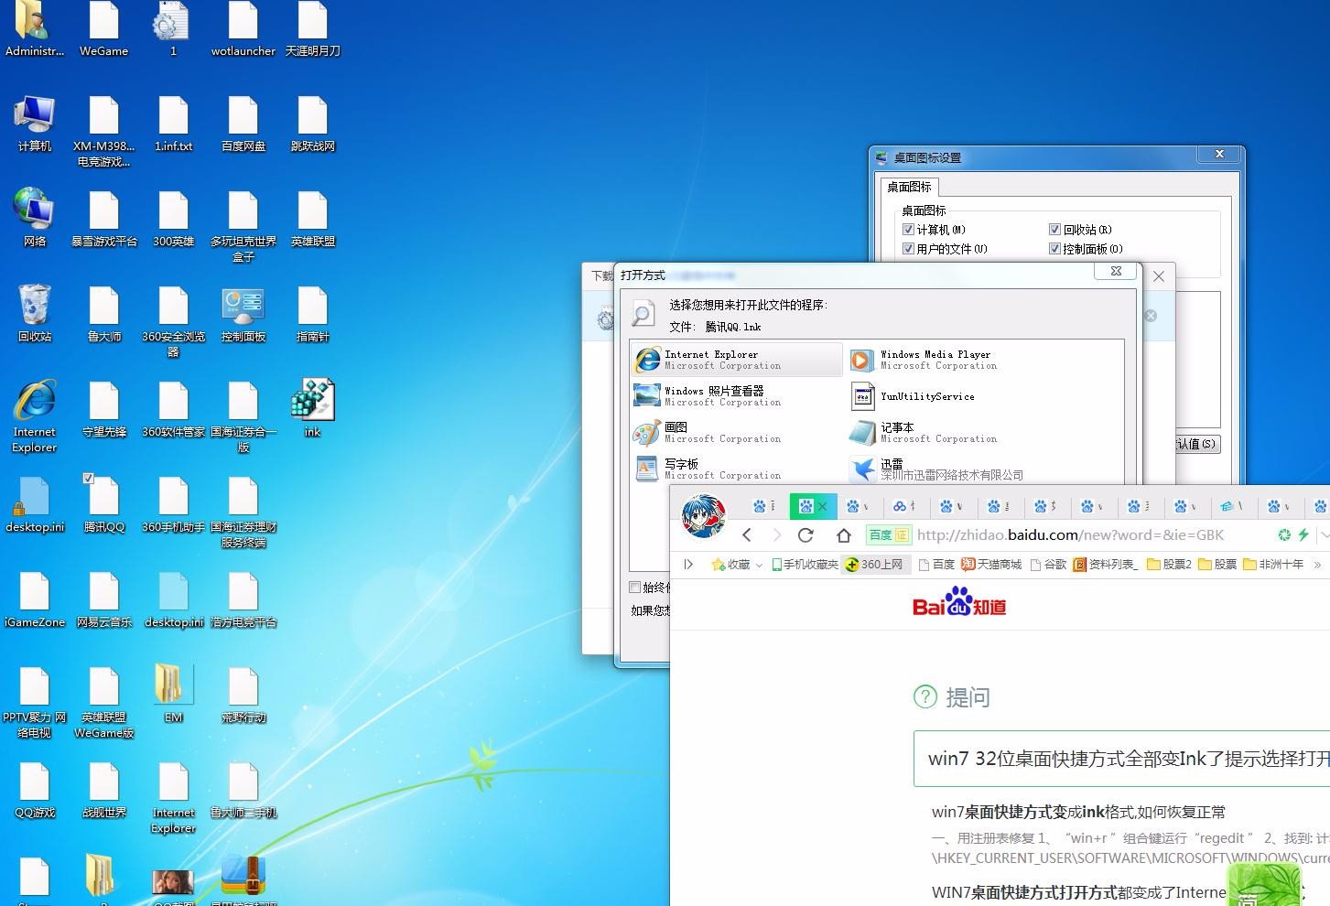The height and width of the screenshot is (906, 1330).
Task: Uncheck 用户的文件(U) in desktop icon settings
Action: point(908,249)
